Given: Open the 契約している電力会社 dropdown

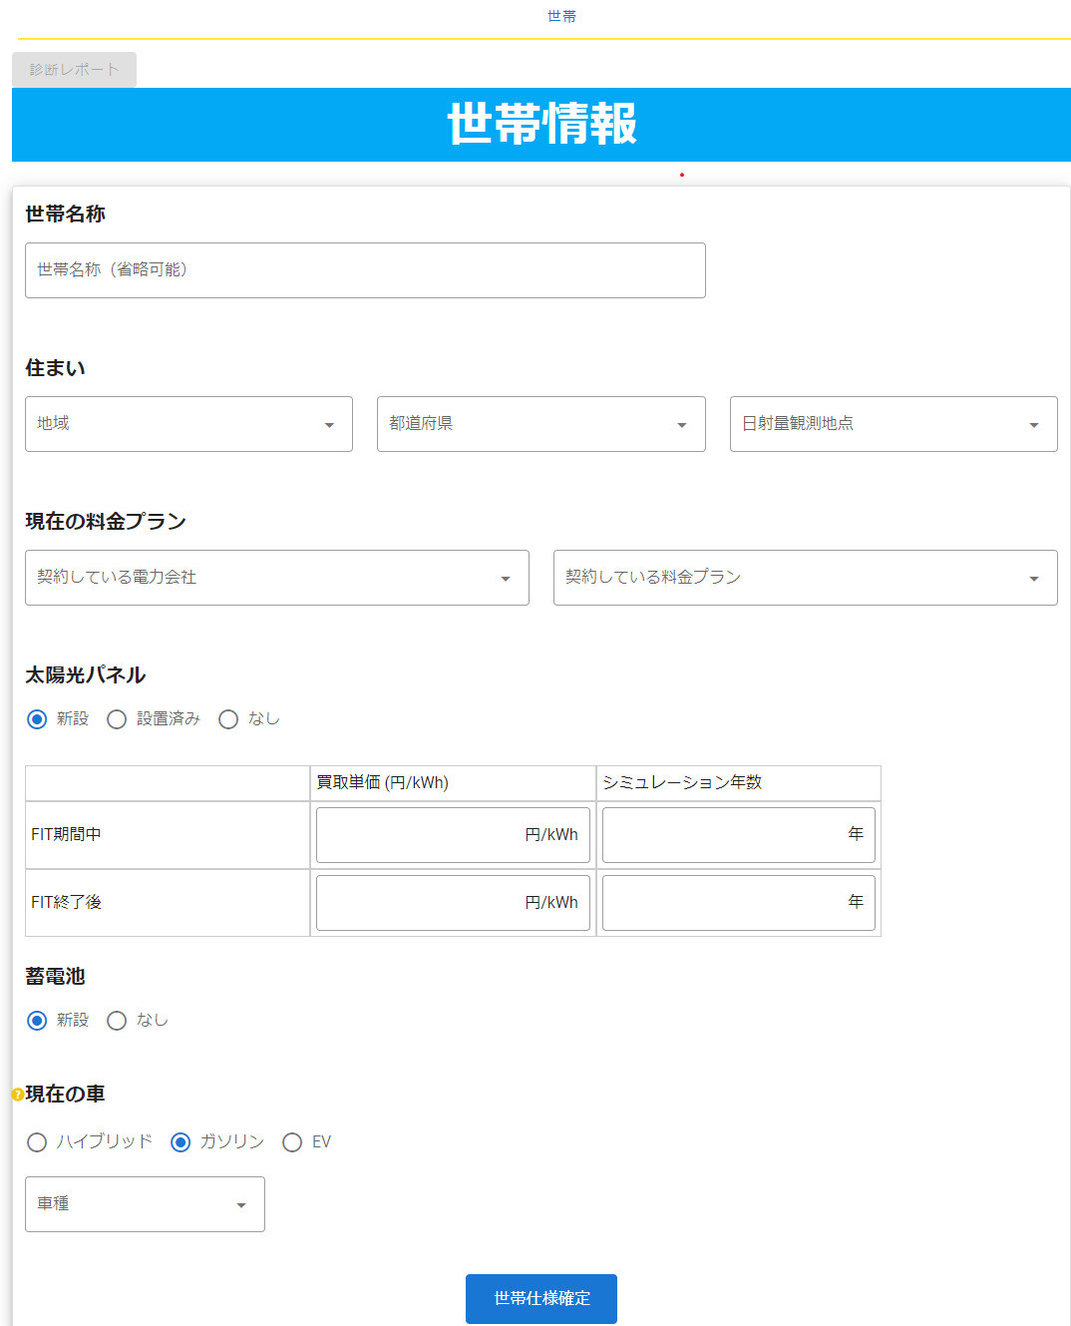Looking at the screenshot, I should [277, 578].
